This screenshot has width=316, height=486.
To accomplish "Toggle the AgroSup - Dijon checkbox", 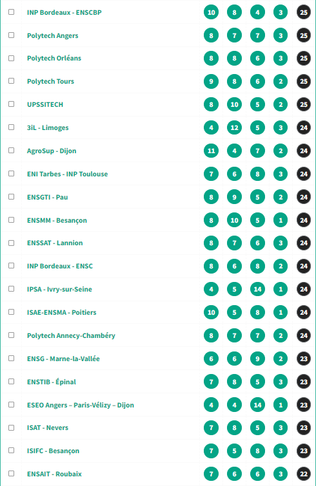I will [x=11, y=151].
